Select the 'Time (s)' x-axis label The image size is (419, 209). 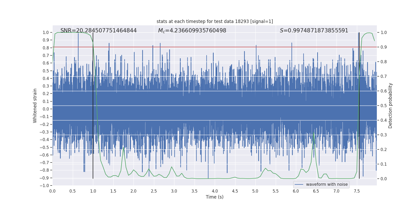214,197
